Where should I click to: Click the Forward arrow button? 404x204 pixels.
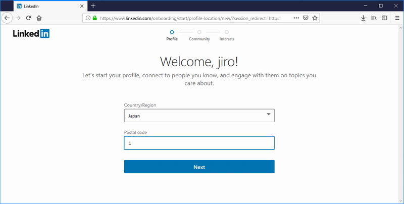tap(18, 18)
